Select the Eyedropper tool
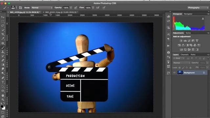The image size is (210, 118). (x=3, y=39)
